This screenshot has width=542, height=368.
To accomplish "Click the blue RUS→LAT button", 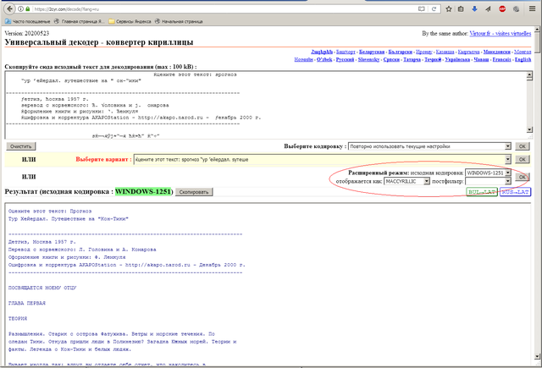I will (x=515, y=192).
